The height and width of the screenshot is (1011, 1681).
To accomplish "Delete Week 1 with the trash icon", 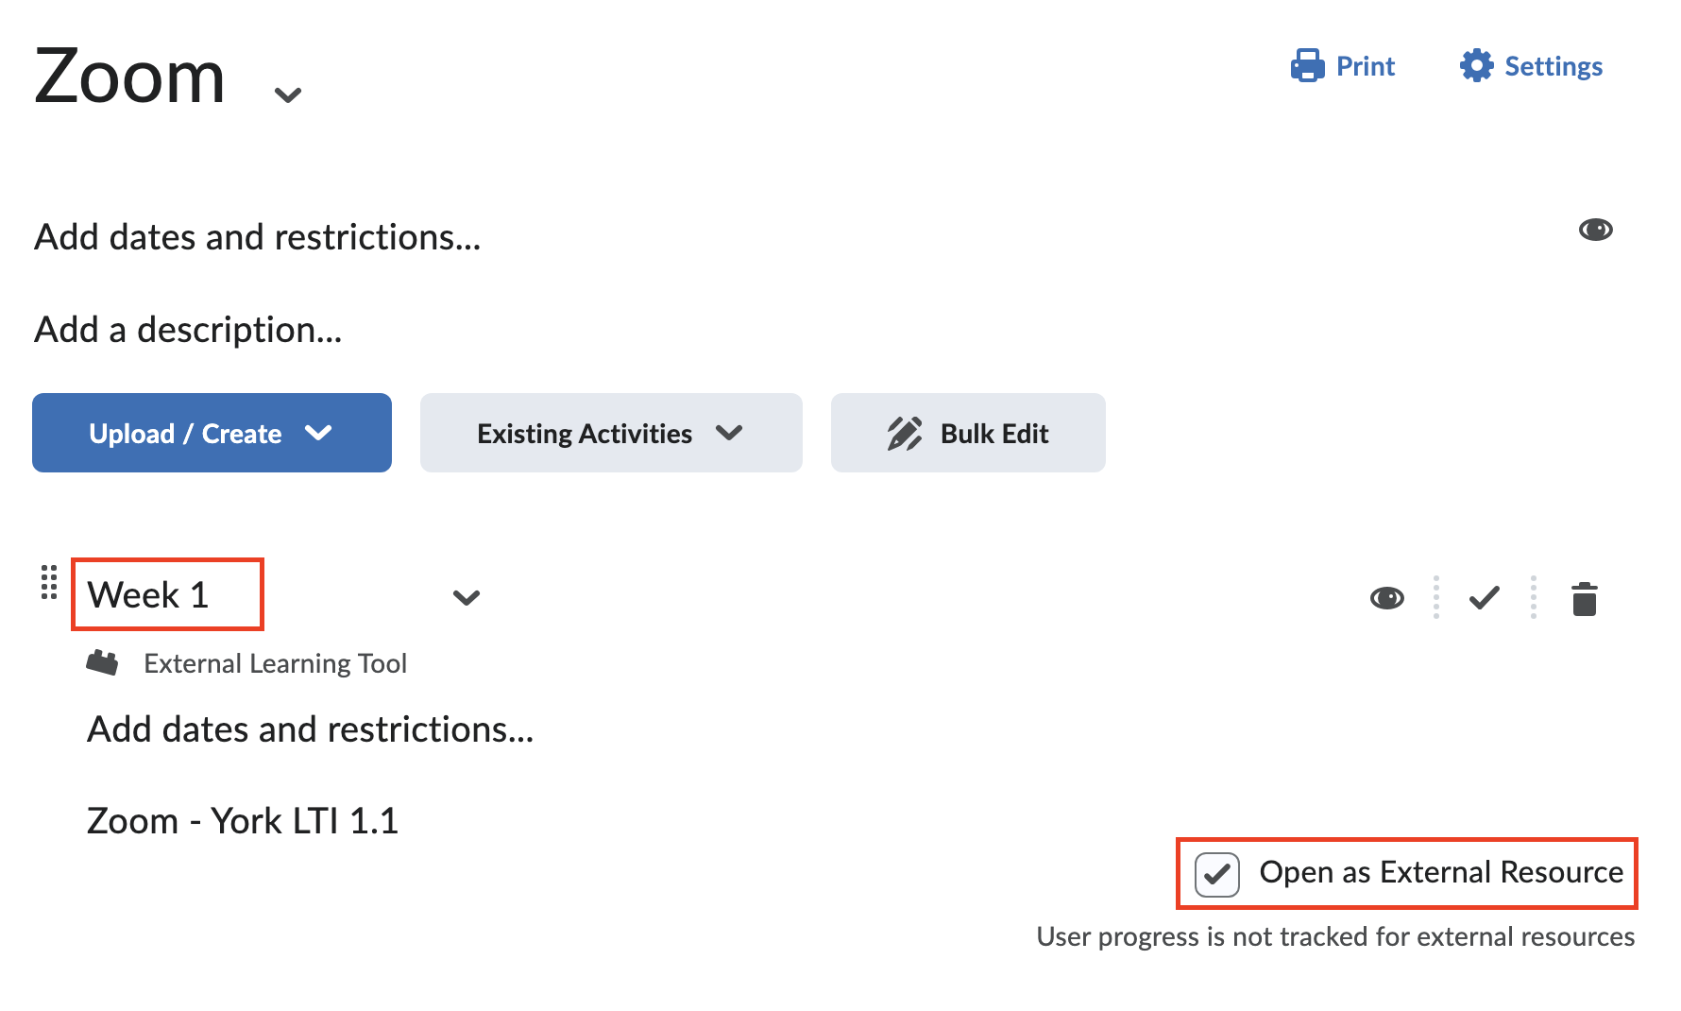I will (x=1584, y=599).
